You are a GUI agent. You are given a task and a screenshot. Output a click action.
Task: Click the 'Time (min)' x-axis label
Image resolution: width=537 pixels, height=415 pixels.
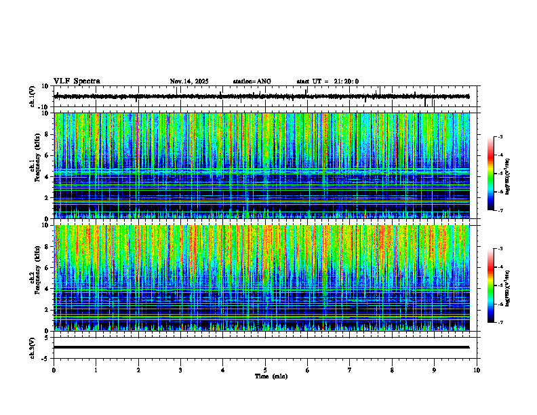[x=271, y=376]
